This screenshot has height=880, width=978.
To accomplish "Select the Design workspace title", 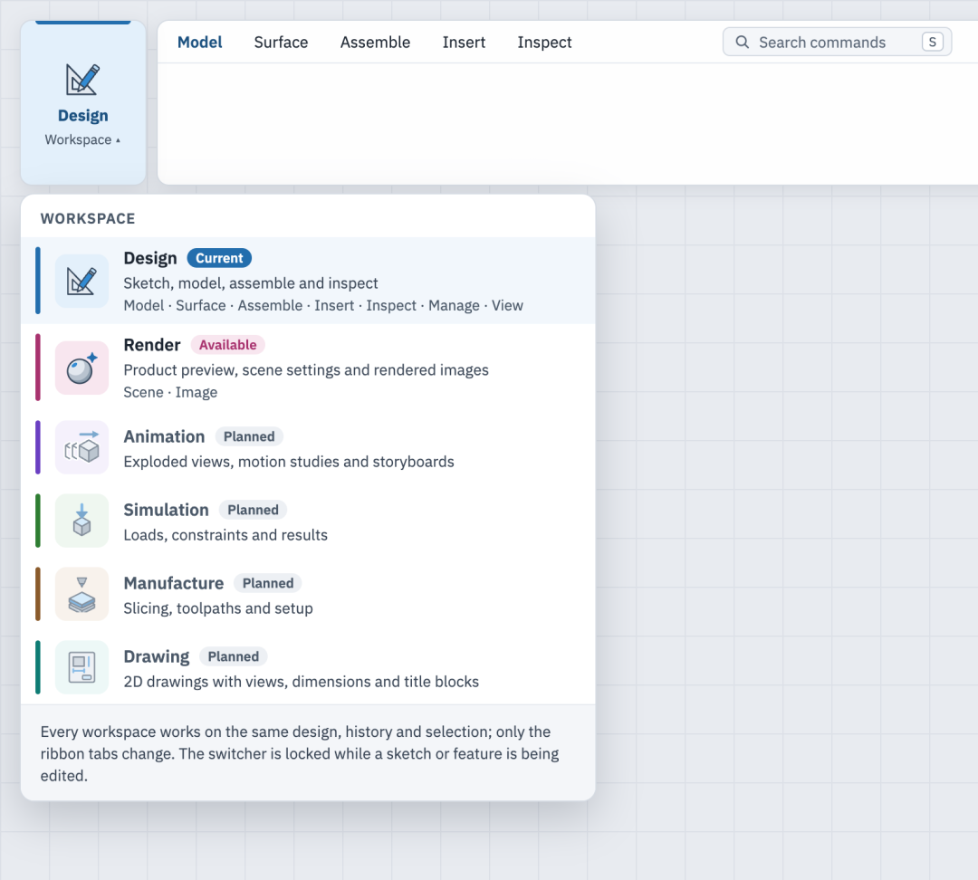I will [150, 258].
